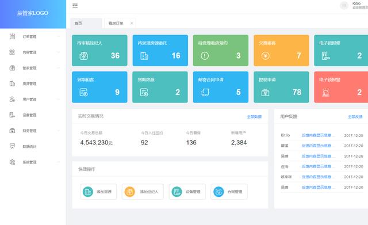
Task: Click the yen icon in 欠费租客 card
Action: coord(265,56)
